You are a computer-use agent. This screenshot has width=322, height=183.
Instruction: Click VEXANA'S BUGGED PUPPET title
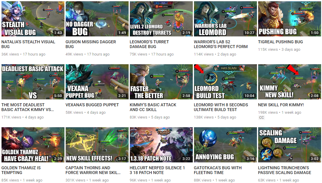click(92, 105)
